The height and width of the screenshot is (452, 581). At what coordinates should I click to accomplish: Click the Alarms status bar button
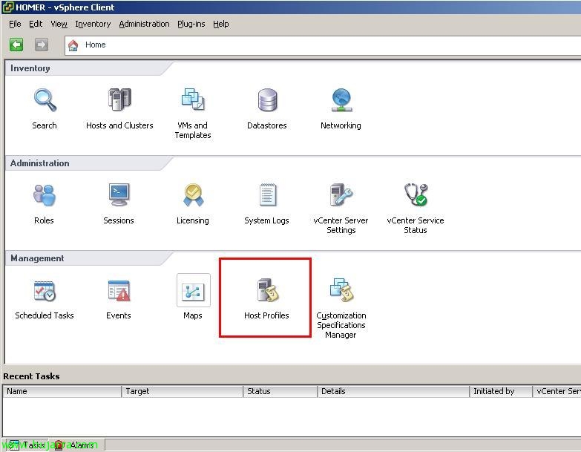76,445
